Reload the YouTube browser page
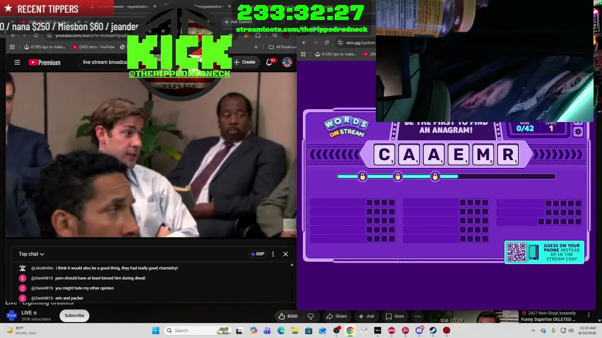 36,36
